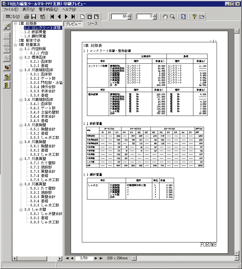Viewport: 242px width, 269px height.
Task: Click last-page arrow in bottom navigation bar
Action: [101, 258]
